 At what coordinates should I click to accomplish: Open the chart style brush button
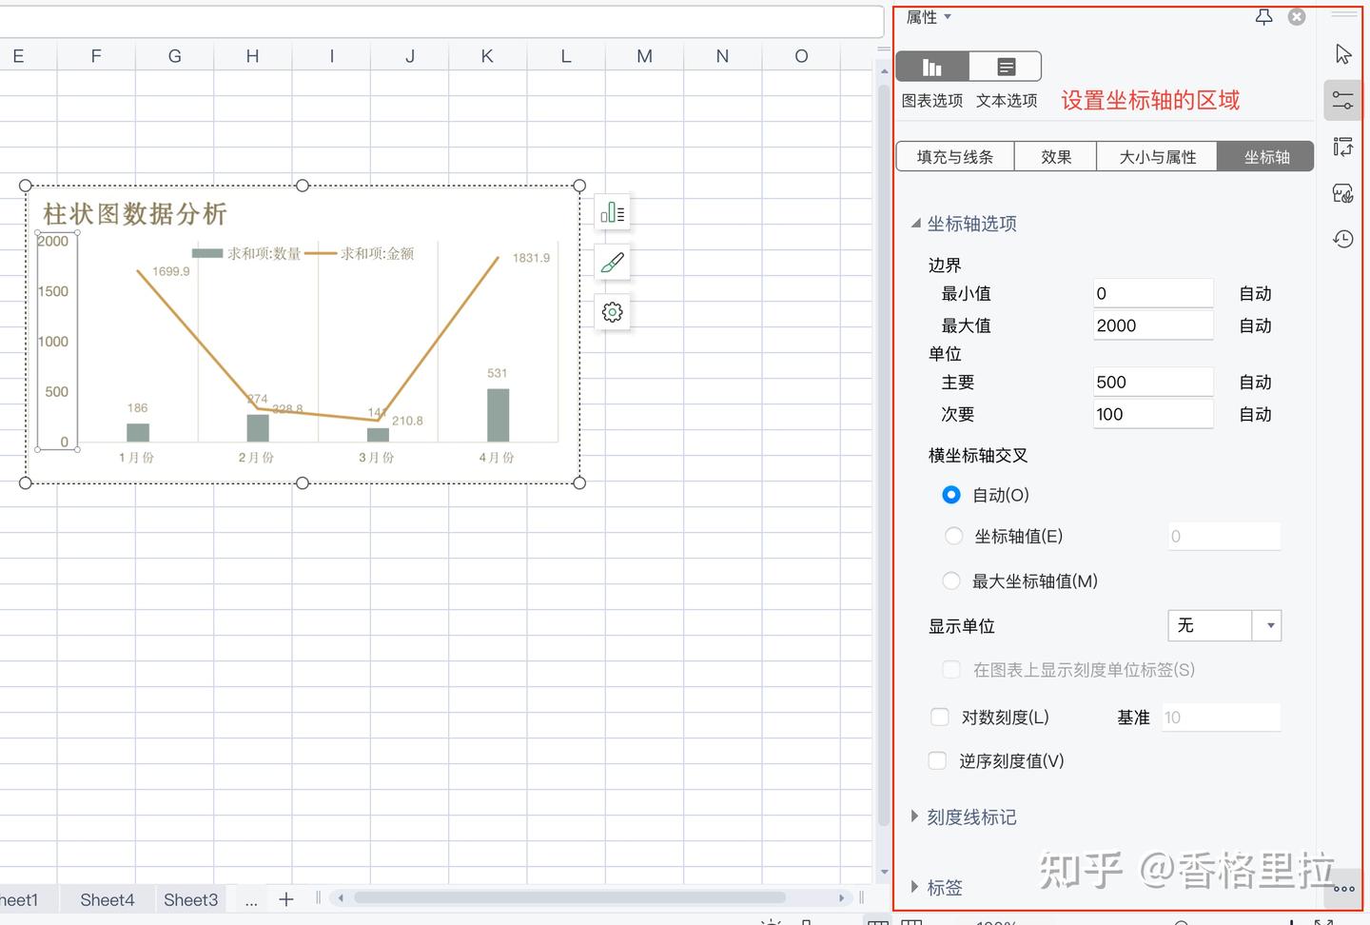click(613, 263)
